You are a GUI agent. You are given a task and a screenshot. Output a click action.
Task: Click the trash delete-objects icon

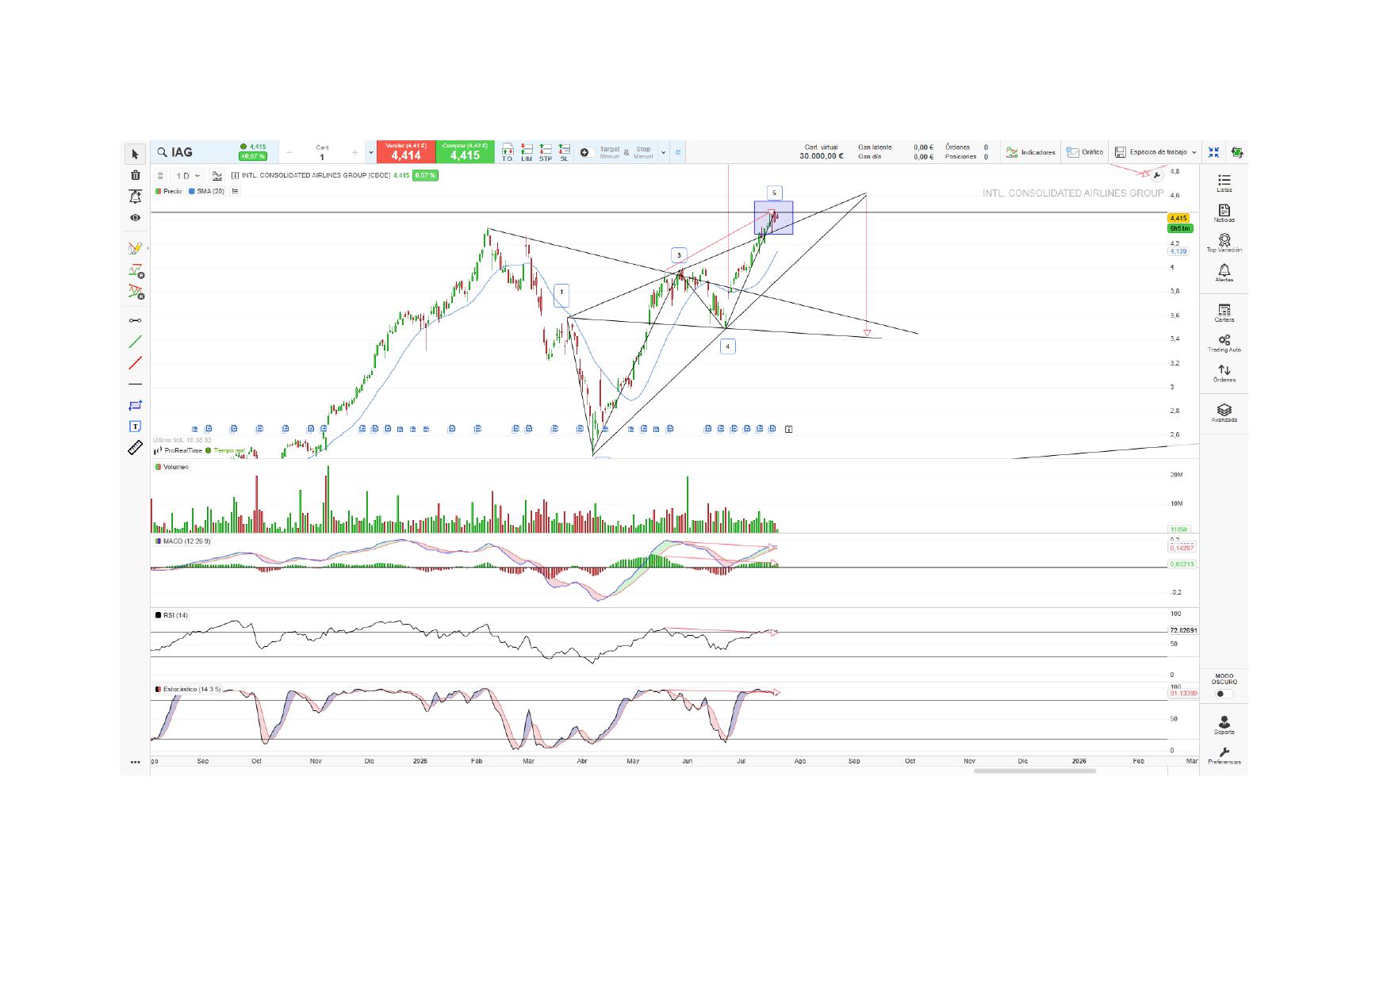(x=135, y=175)
